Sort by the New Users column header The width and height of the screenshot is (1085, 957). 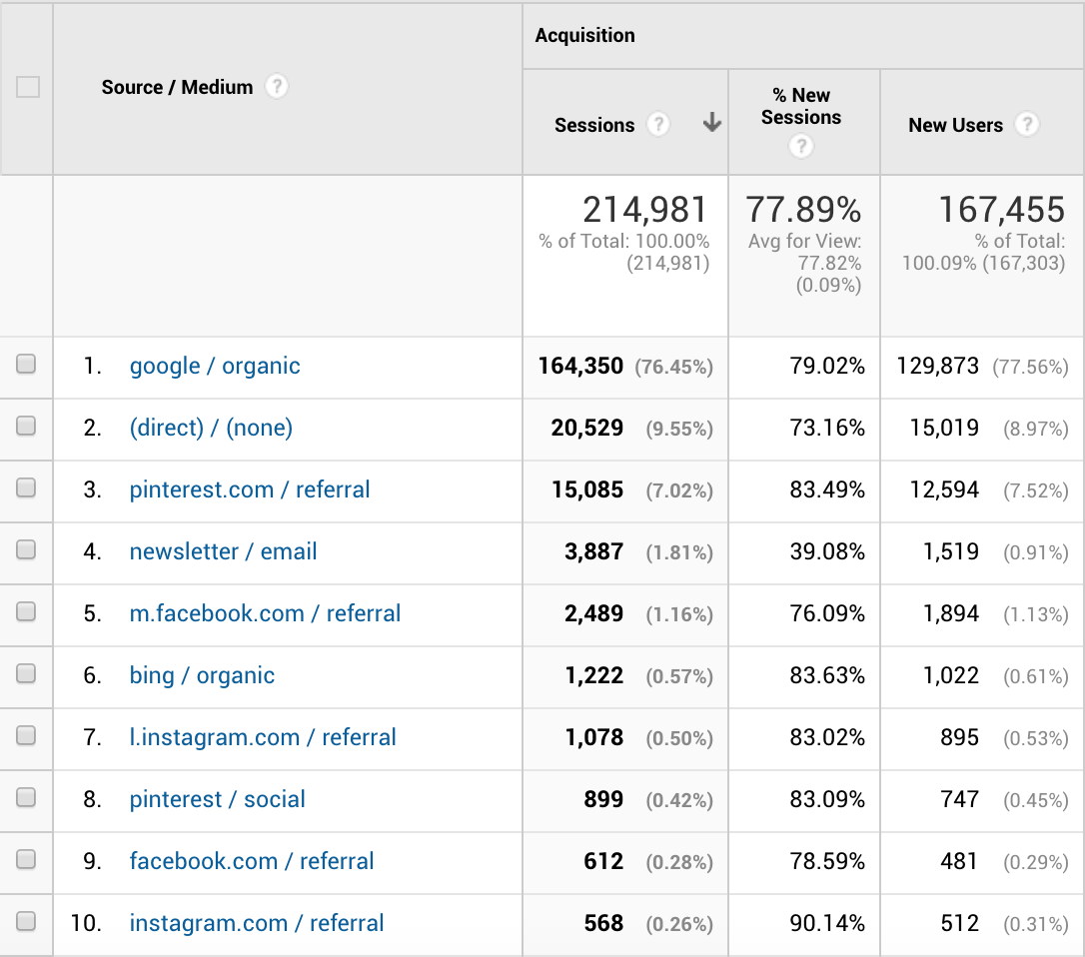[955, 125]
